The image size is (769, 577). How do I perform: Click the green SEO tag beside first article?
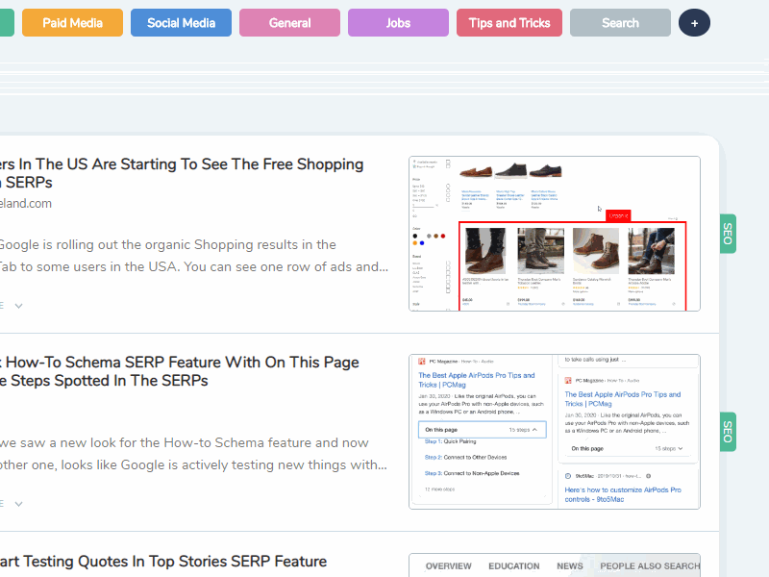pyautogui.click(x=727, y=234)
